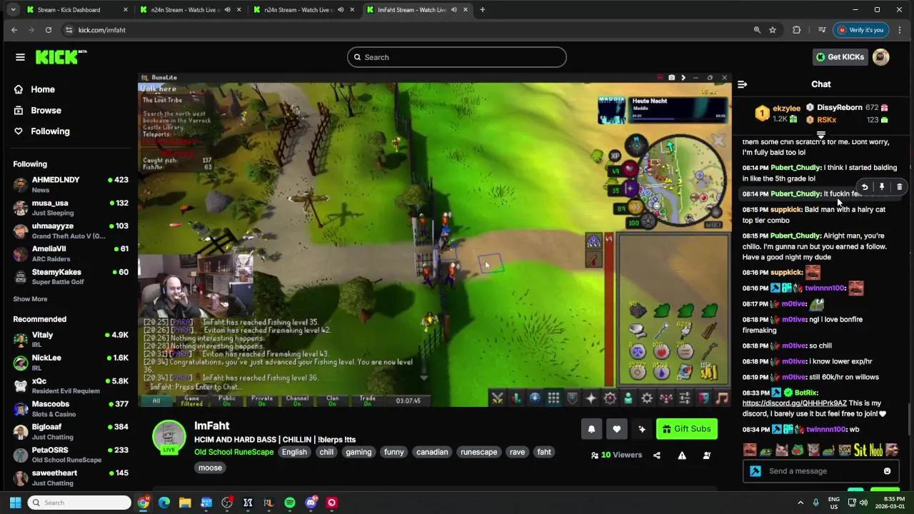This screenshot has width=914, height=514.
Task: Delete the hovered chat message
Action: pos(899,187)
